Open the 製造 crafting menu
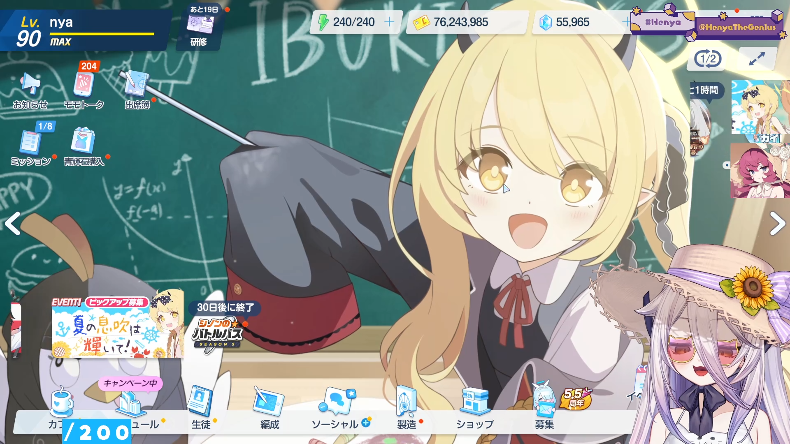This screenshot has height=444, width=790. click(x=407, y=408)
